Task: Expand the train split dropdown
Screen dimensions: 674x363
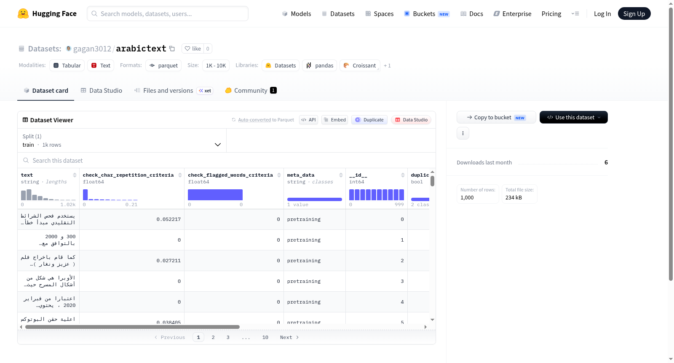Action: pyautogui.click(x=122, y=140)
